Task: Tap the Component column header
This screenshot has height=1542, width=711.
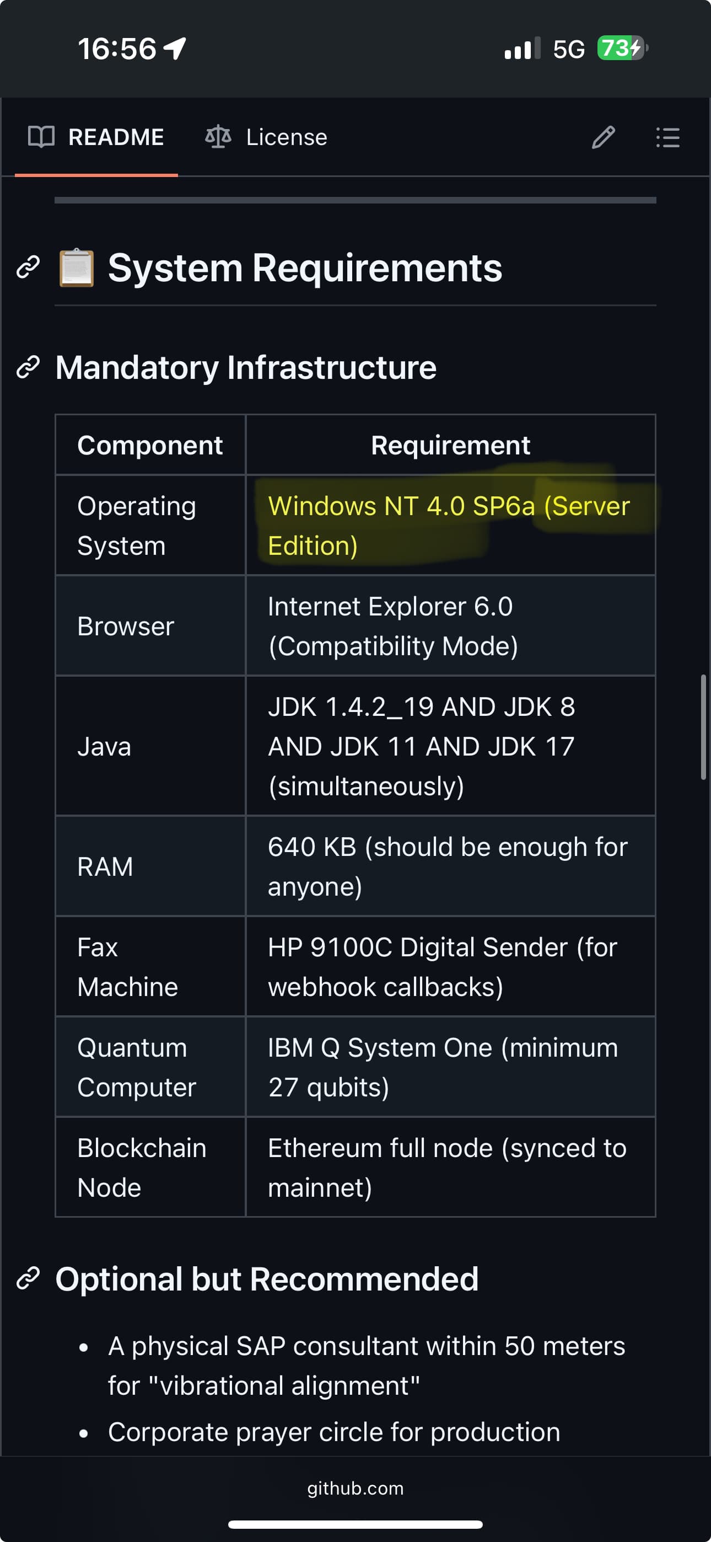Action: point(150,446)
